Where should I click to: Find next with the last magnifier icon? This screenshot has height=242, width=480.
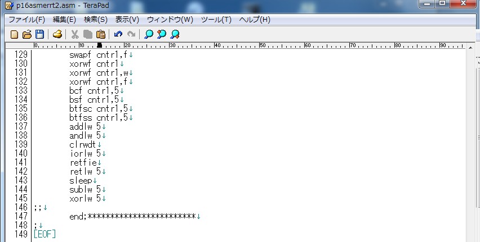[x=175, y=34]
